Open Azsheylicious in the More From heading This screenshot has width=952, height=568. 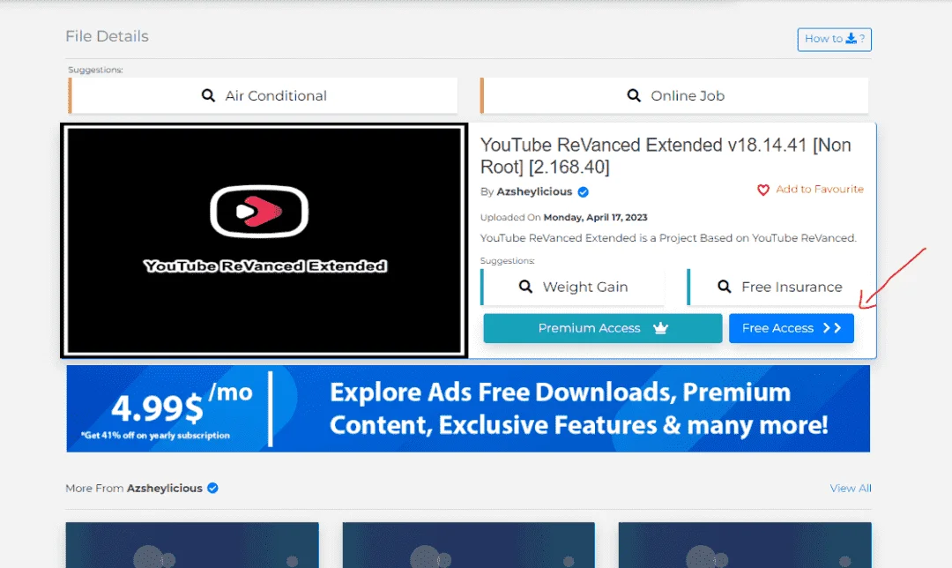(165, 488)
